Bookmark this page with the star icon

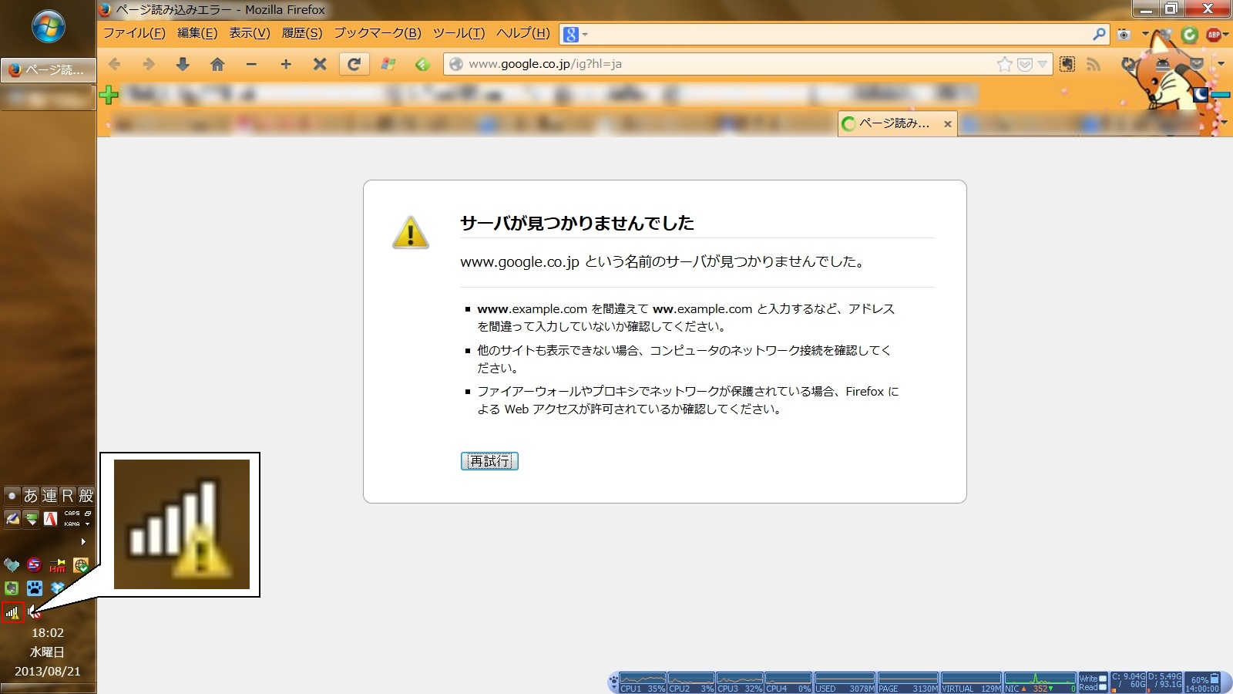point(1004,64)
